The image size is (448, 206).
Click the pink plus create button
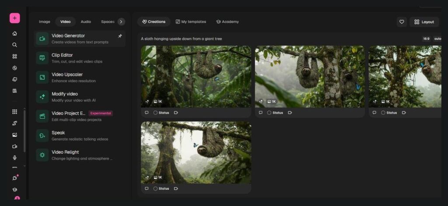tap(14, 18)
